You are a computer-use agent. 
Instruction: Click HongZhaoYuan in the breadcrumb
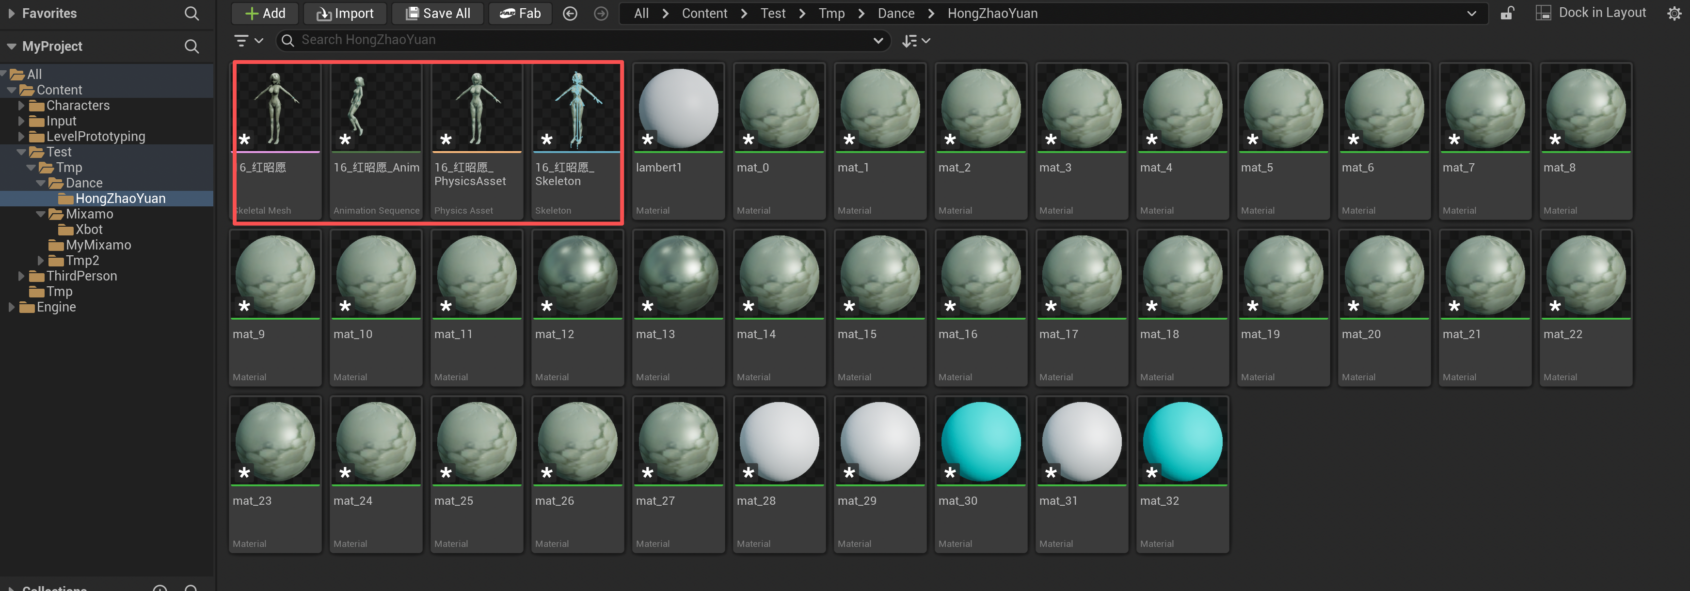[992, 13]
